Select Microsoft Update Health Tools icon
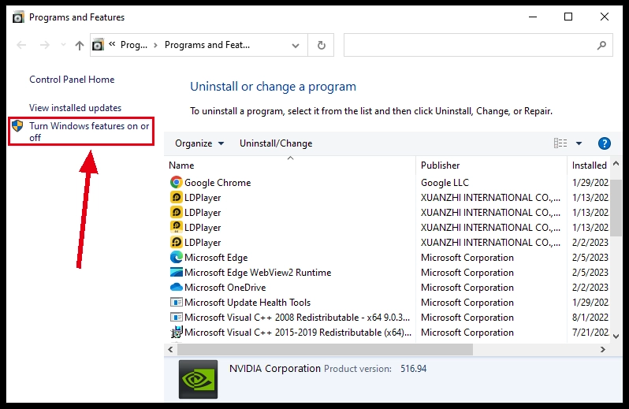Viewport: 629px width, 409px height. pos(176,303)
